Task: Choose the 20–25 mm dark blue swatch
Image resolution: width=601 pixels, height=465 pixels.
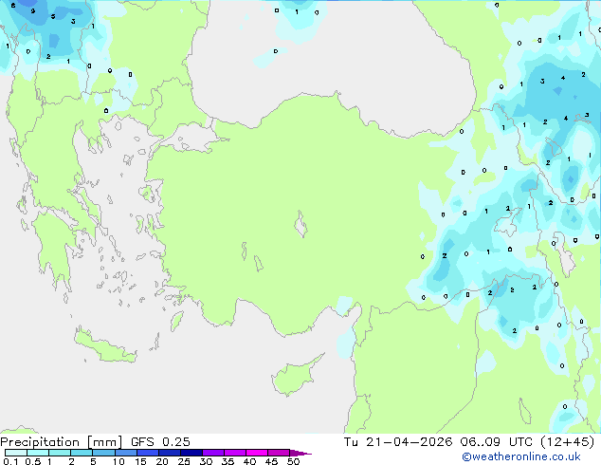Action: pos(169,453)
